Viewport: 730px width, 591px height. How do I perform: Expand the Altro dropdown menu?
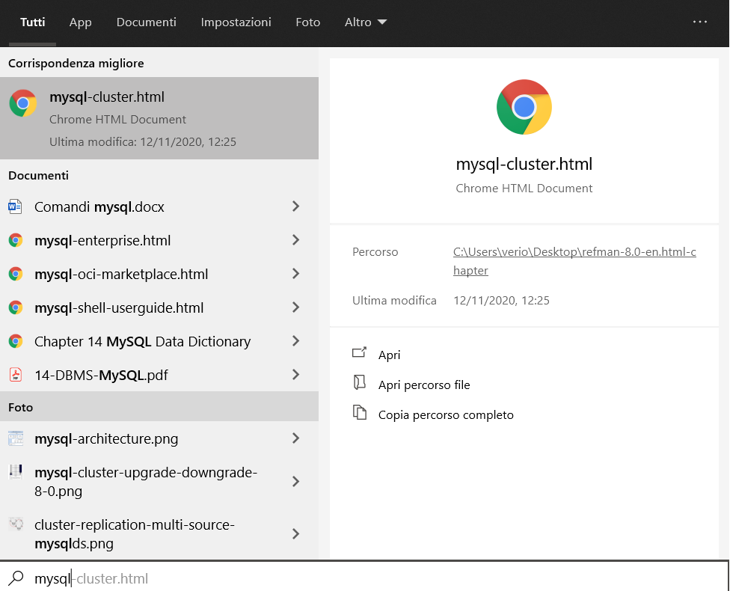366,22
